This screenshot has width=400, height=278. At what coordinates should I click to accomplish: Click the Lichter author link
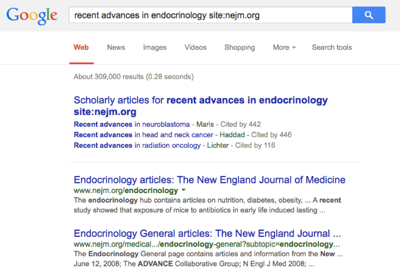[x=218, y=145]
